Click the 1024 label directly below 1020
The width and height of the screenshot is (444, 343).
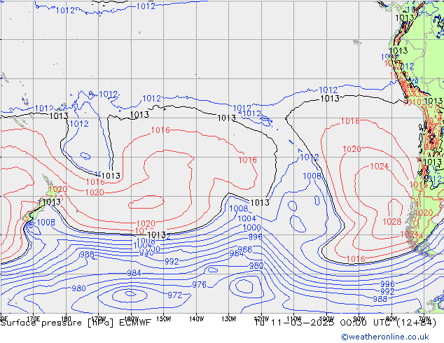click(x=380, y=167)
